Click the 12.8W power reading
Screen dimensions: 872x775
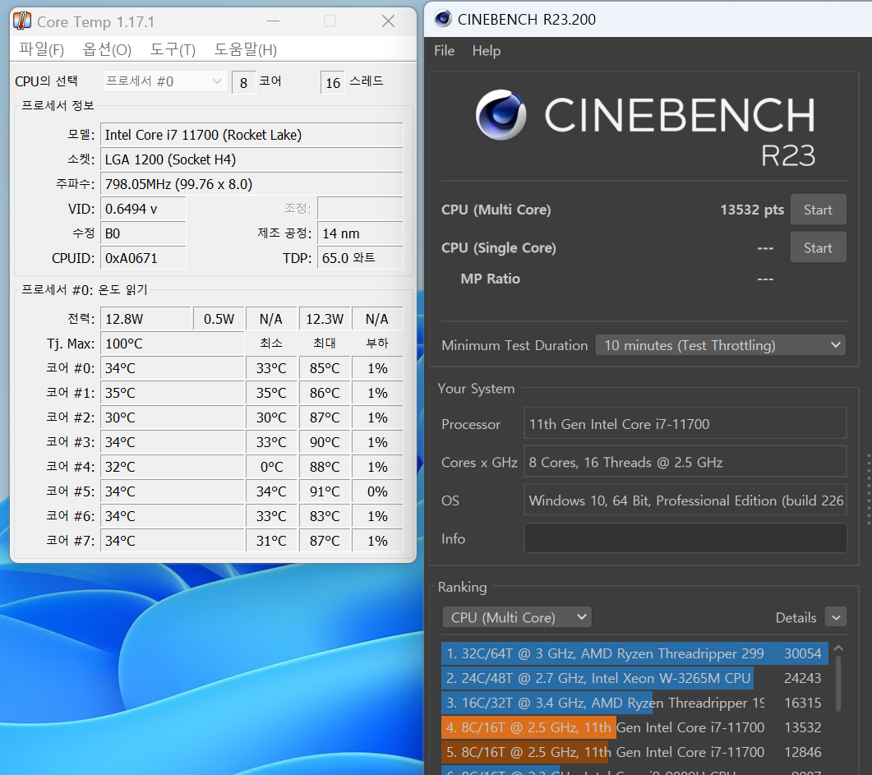(x=145, y=319)
